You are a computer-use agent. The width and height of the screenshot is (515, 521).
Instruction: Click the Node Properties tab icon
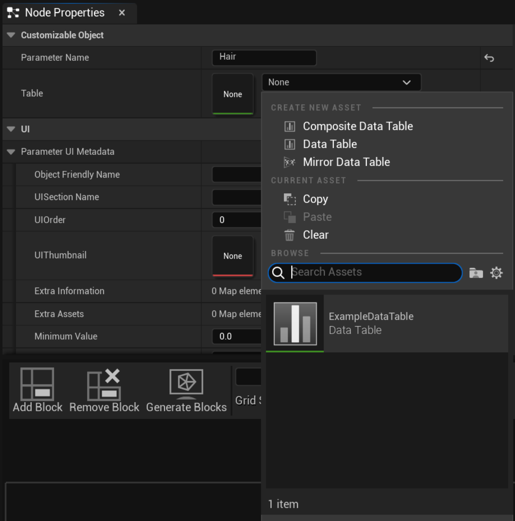coord(13,13)
